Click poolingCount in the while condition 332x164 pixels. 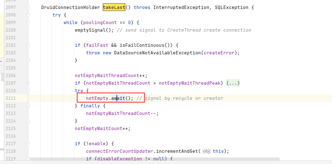[x=100, y=23]
